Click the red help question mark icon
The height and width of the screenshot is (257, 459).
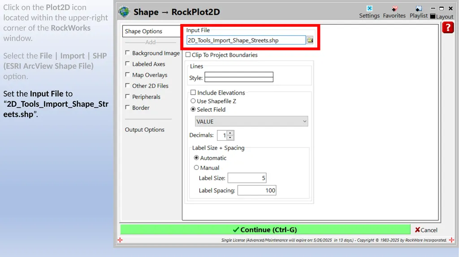448,28
